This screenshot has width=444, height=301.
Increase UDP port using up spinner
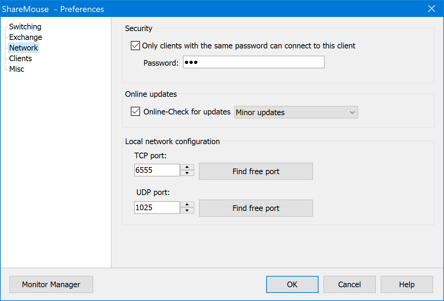click(187, 205)
